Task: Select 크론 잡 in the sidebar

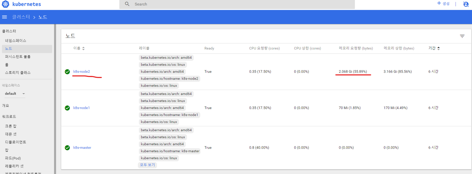Action: tap(11, 126)
